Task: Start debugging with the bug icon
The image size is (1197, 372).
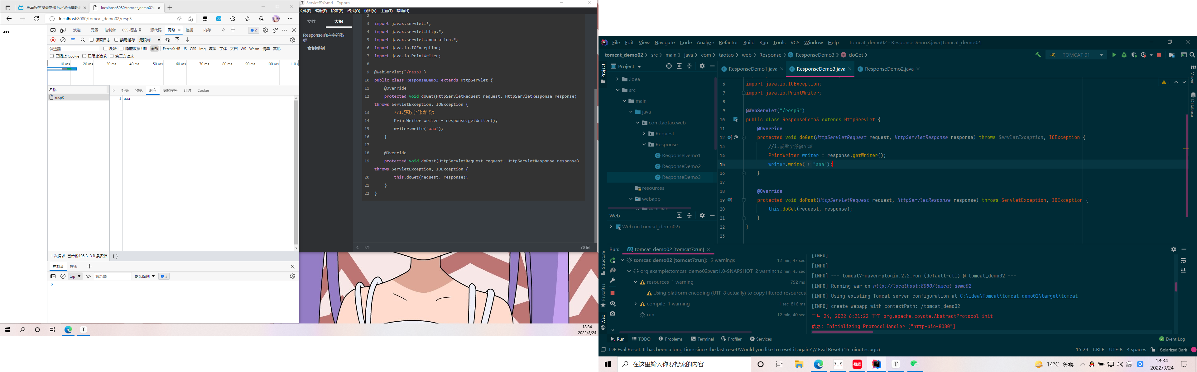Action: click(x=1124, y=55)
